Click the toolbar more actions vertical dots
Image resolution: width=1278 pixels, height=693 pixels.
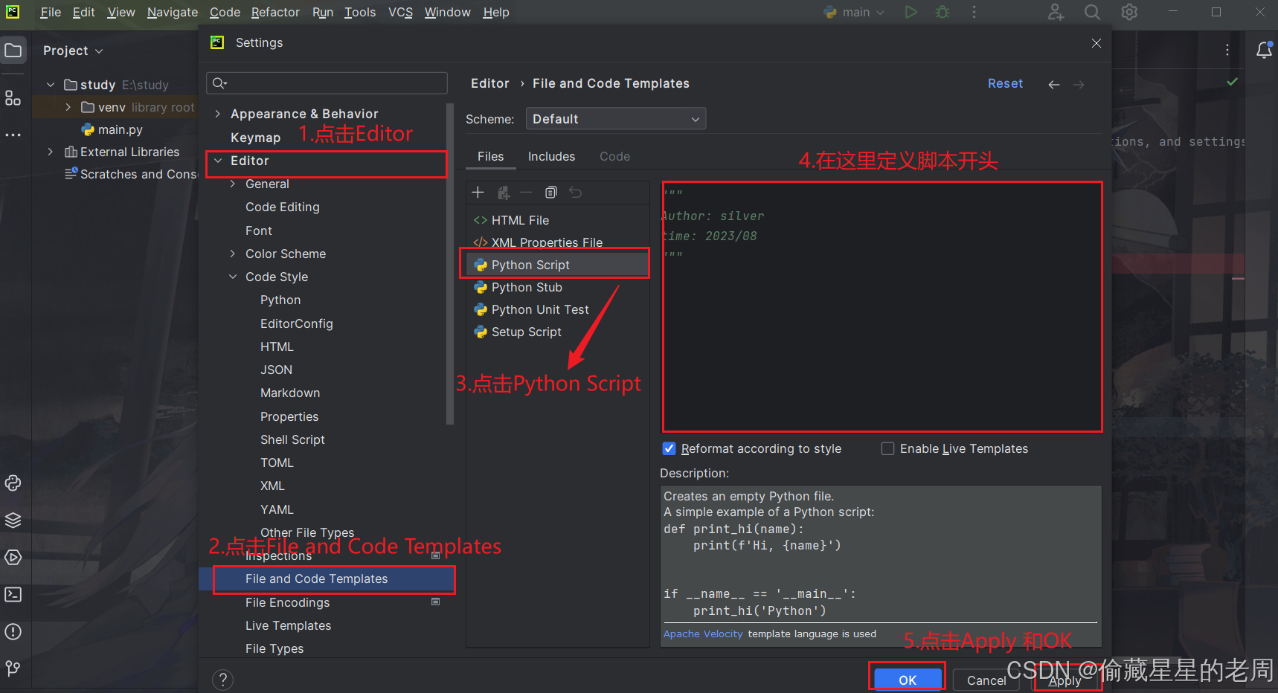click(974, 12)
